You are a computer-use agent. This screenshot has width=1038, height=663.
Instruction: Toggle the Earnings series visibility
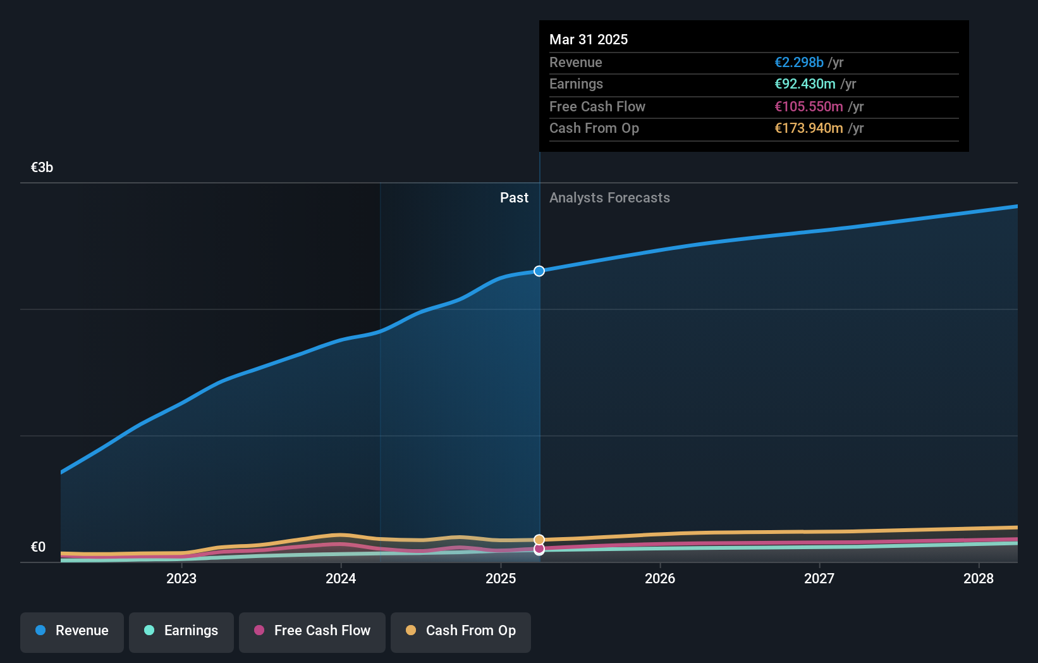(181, 631)
